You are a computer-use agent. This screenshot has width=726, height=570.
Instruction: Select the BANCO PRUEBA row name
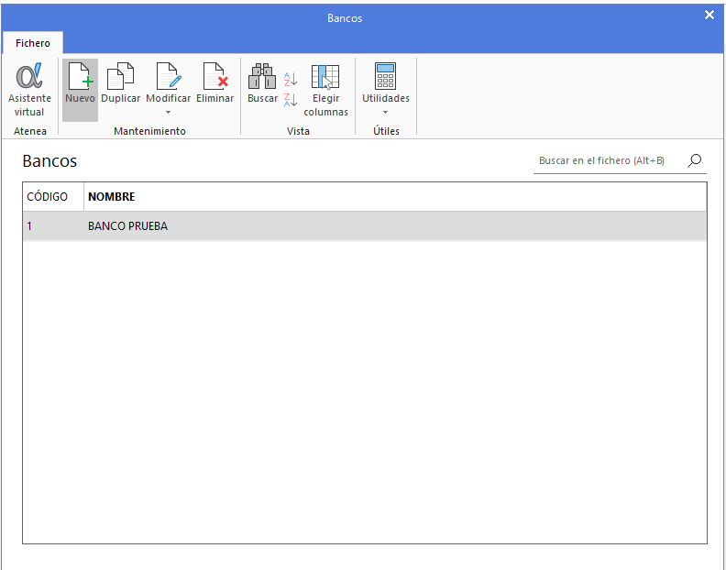click(127, 226)
